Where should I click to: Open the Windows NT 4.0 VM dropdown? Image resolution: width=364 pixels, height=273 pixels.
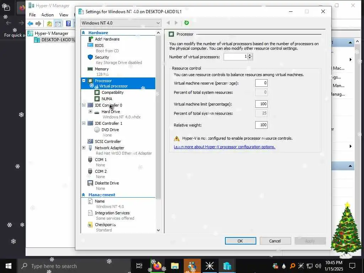coord(121,23)
